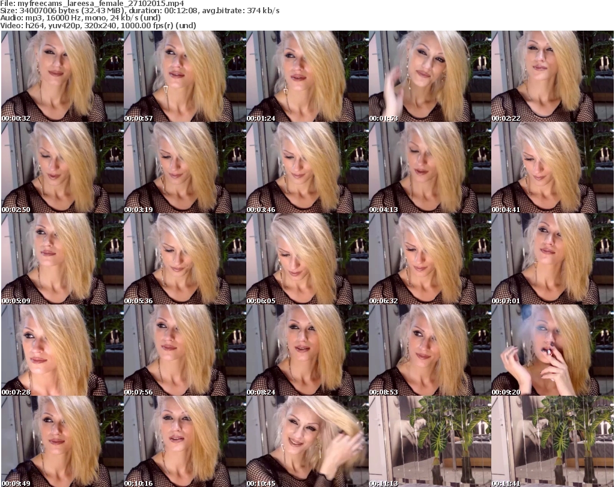
Task: Select the thumbnail at 00:09:49
Action: [x=62, y=441]
